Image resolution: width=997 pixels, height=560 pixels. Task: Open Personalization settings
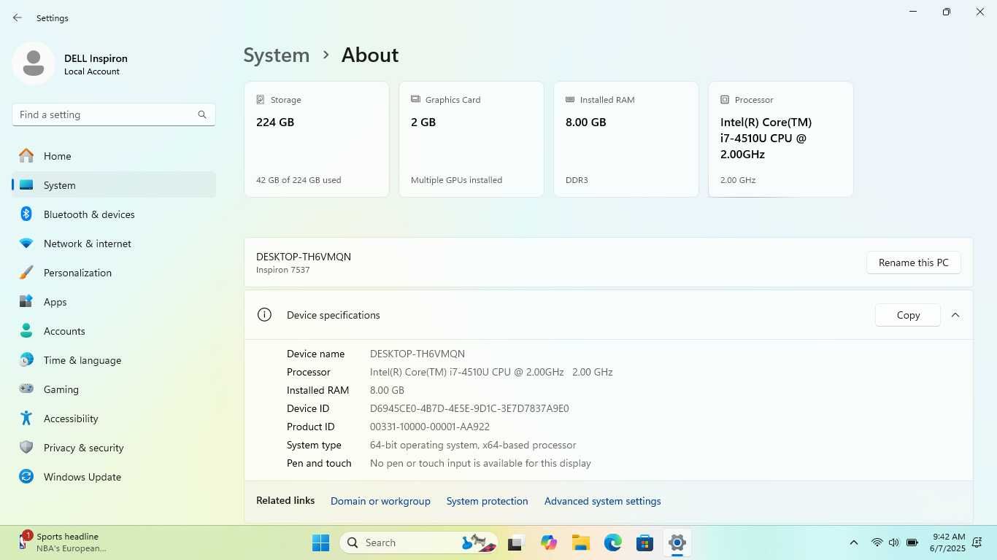114,273
